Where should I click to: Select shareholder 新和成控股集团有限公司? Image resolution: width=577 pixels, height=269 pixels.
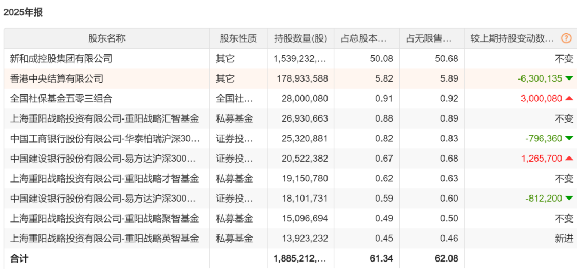[61, 58]
